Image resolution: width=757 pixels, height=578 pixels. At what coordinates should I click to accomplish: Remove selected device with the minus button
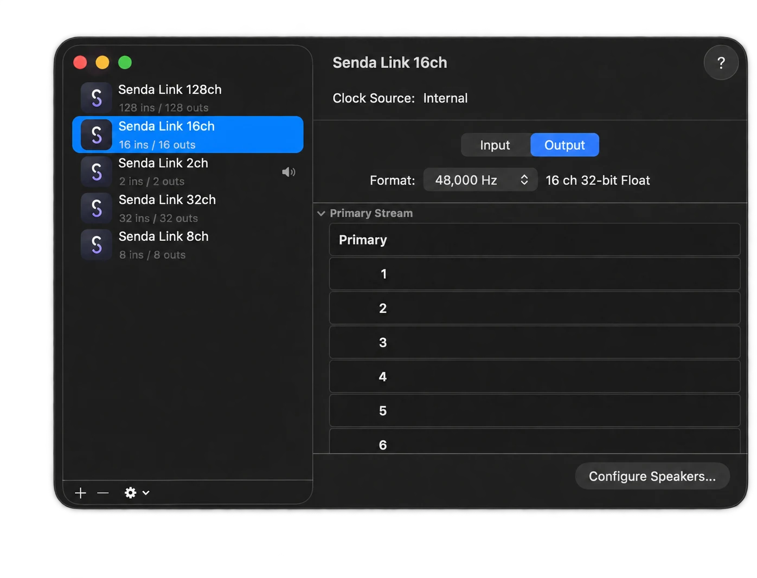pos(103,493)
